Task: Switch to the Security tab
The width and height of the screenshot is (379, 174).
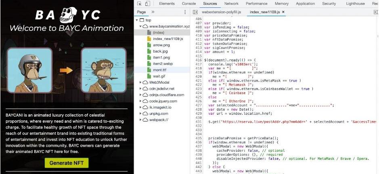Action: 329,4
